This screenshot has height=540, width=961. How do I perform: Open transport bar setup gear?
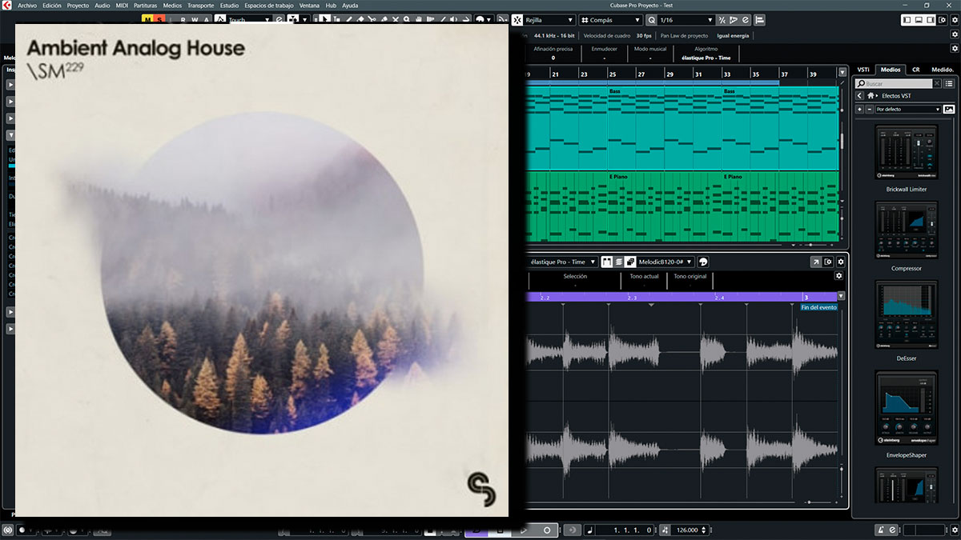point(953,530)
